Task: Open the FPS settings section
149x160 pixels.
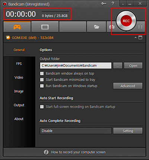Action: click(x=19, y=64)
